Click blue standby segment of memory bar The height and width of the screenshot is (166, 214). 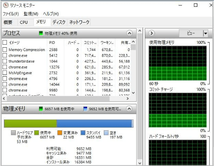94,123
